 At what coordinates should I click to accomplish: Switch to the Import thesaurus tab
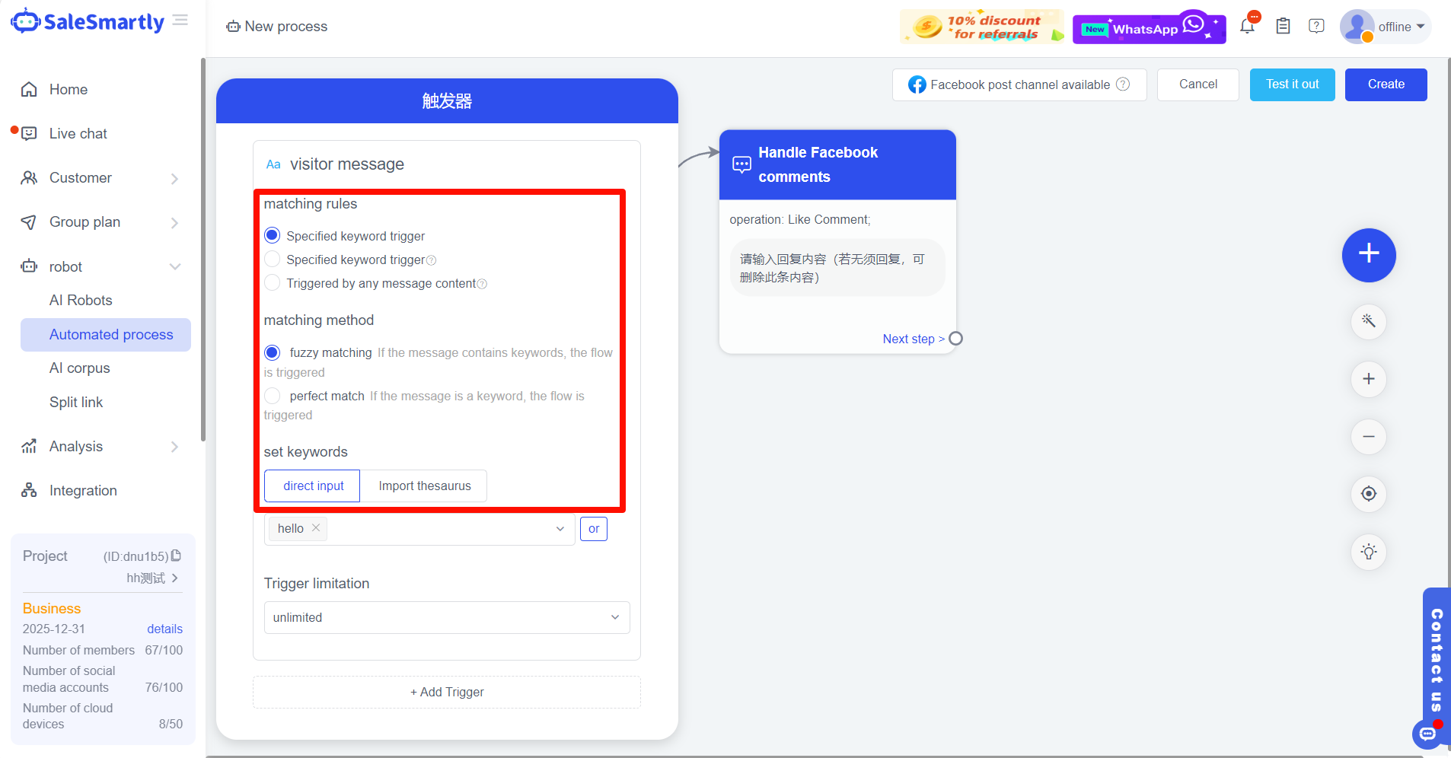click(x=424, y=486)
